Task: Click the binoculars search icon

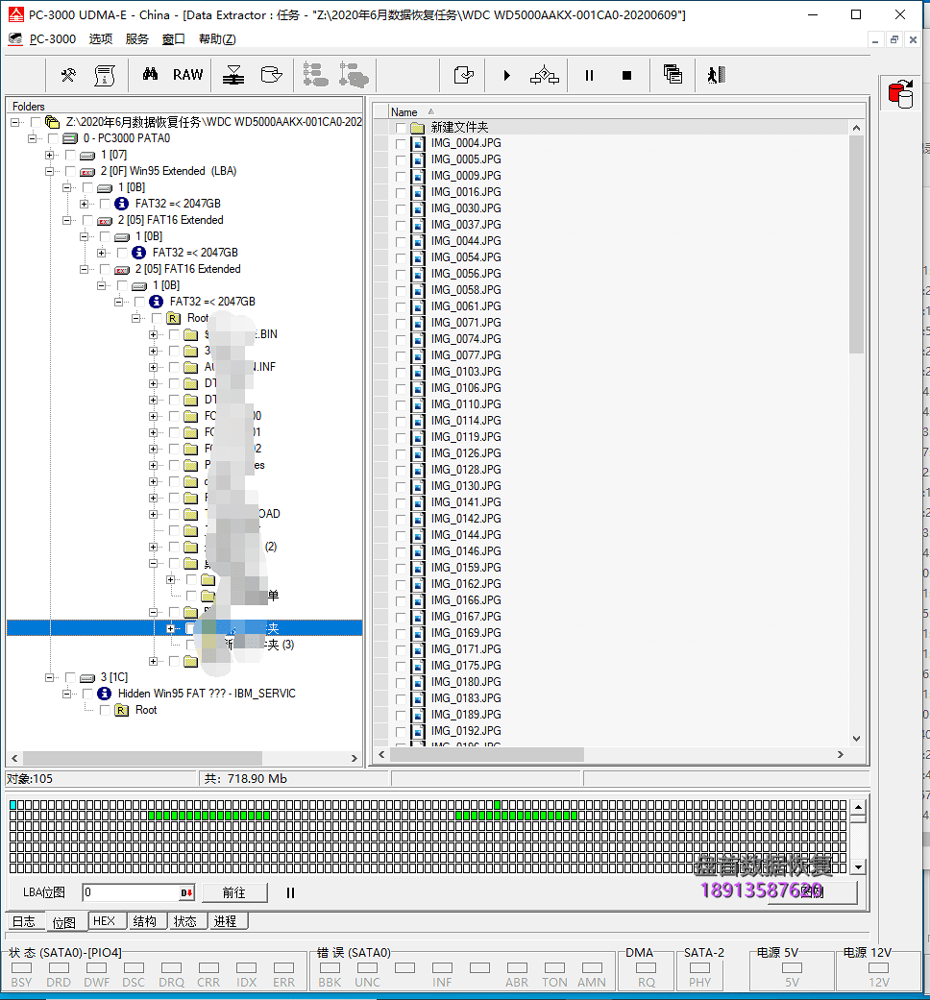Action: pos(150,74)
